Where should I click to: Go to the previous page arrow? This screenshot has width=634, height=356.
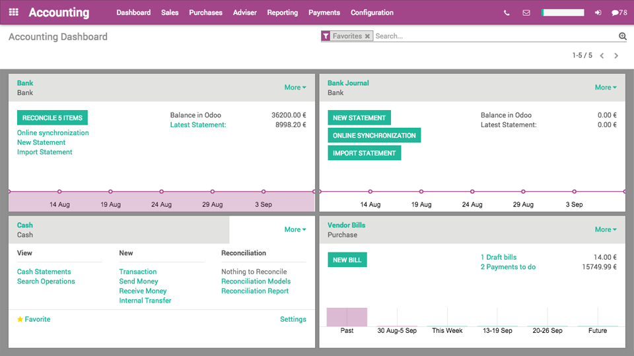602,56
